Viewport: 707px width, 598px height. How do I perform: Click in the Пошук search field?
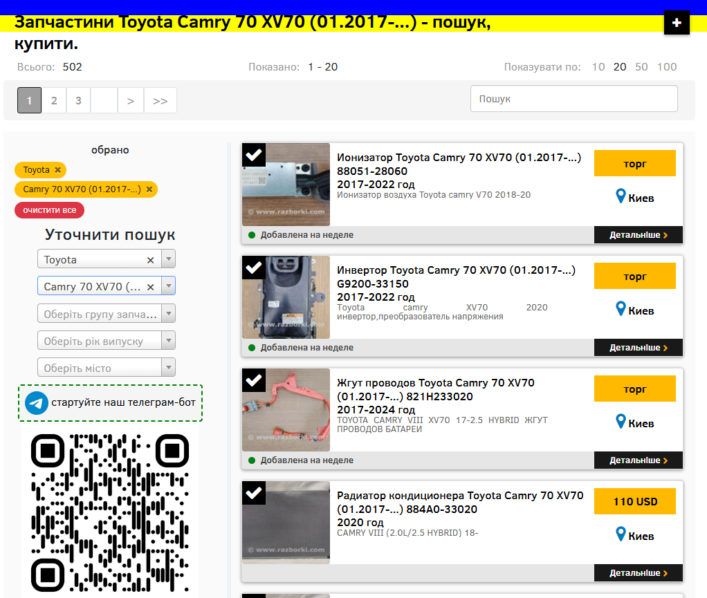click(x=574, y=99)
